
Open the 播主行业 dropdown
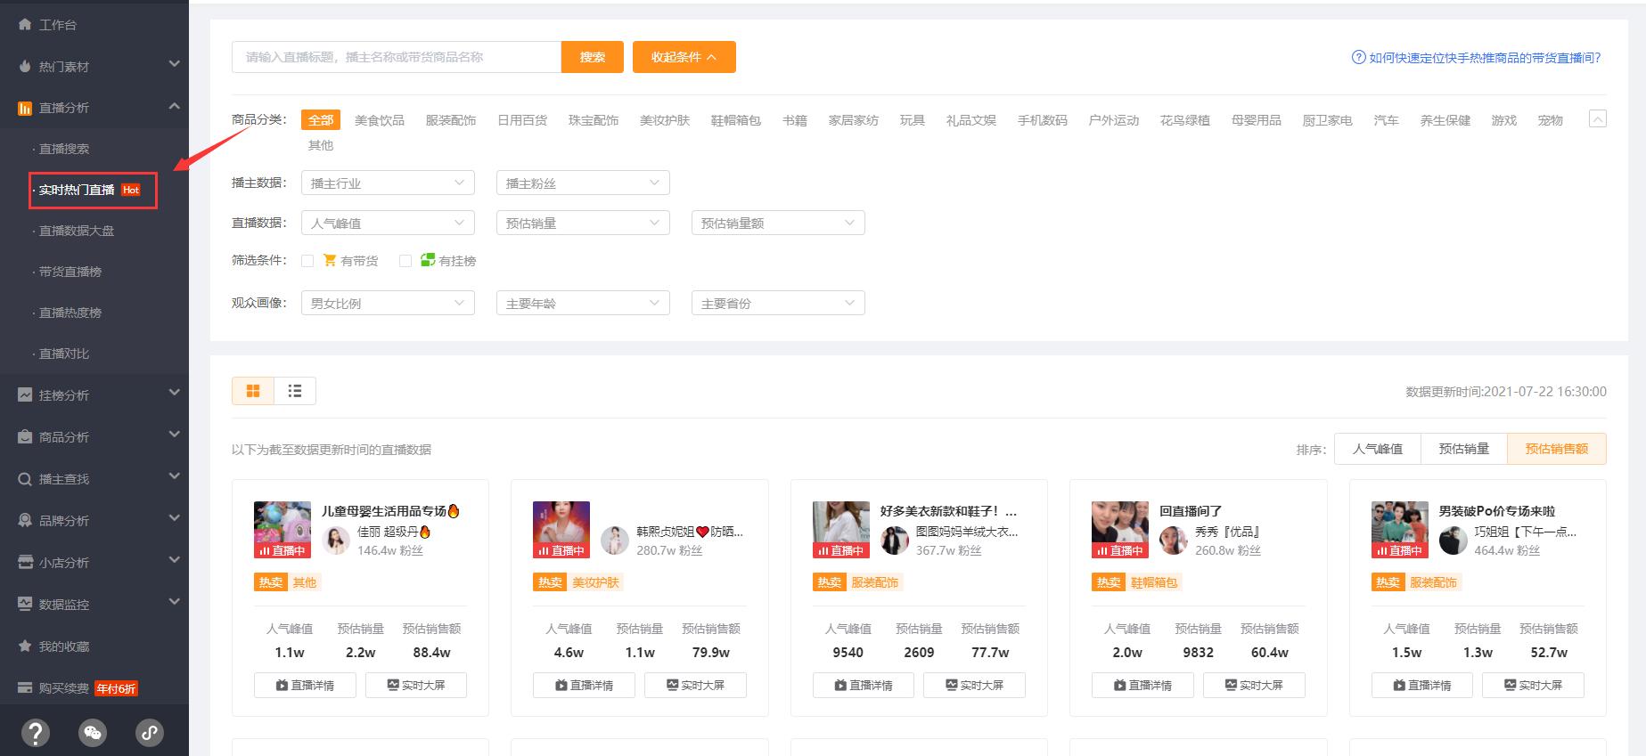click(388, 183)
